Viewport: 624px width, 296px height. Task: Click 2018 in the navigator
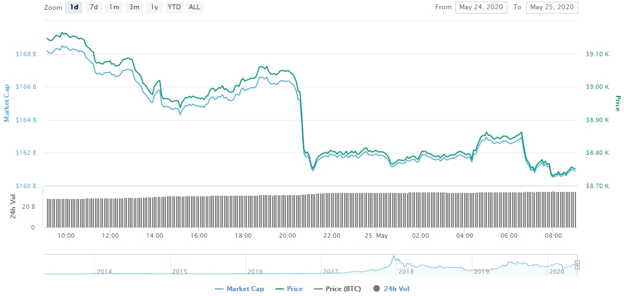click(406, 271)
